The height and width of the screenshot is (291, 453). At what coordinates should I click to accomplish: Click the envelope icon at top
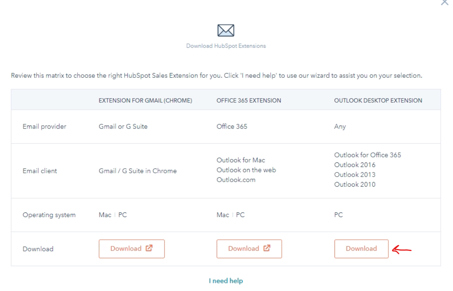click(226, 30)
